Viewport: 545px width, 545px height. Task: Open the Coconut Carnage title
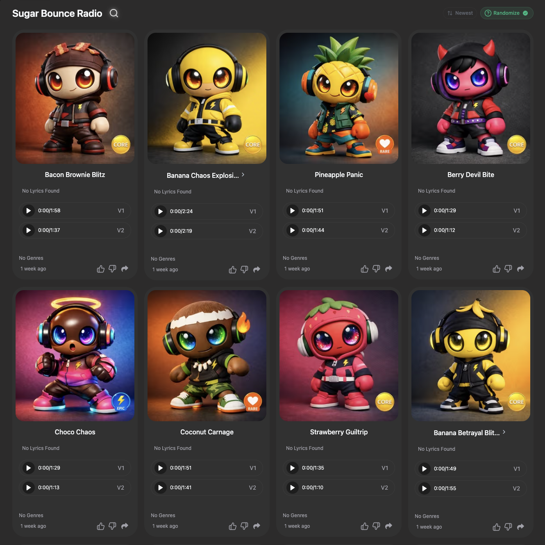pyautogui.click(x=207, y=432)
